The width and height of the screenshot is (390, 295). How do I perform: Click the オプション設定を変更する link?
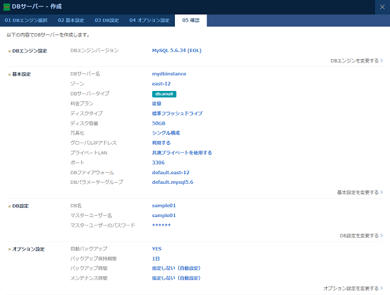click(351, 289)
